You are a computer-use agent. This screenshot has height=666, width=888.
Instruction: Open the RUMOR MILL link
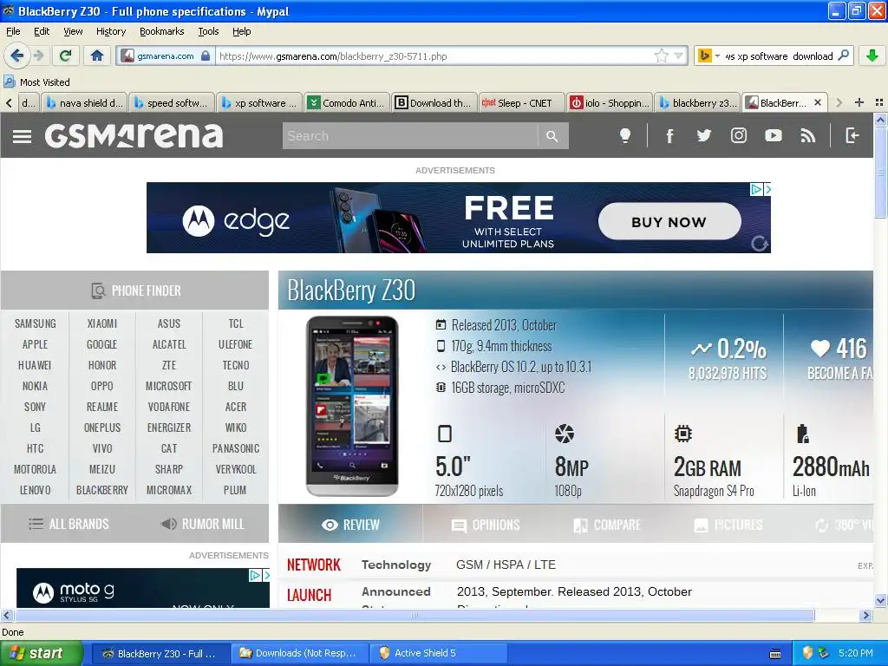[x=203, y=524]
